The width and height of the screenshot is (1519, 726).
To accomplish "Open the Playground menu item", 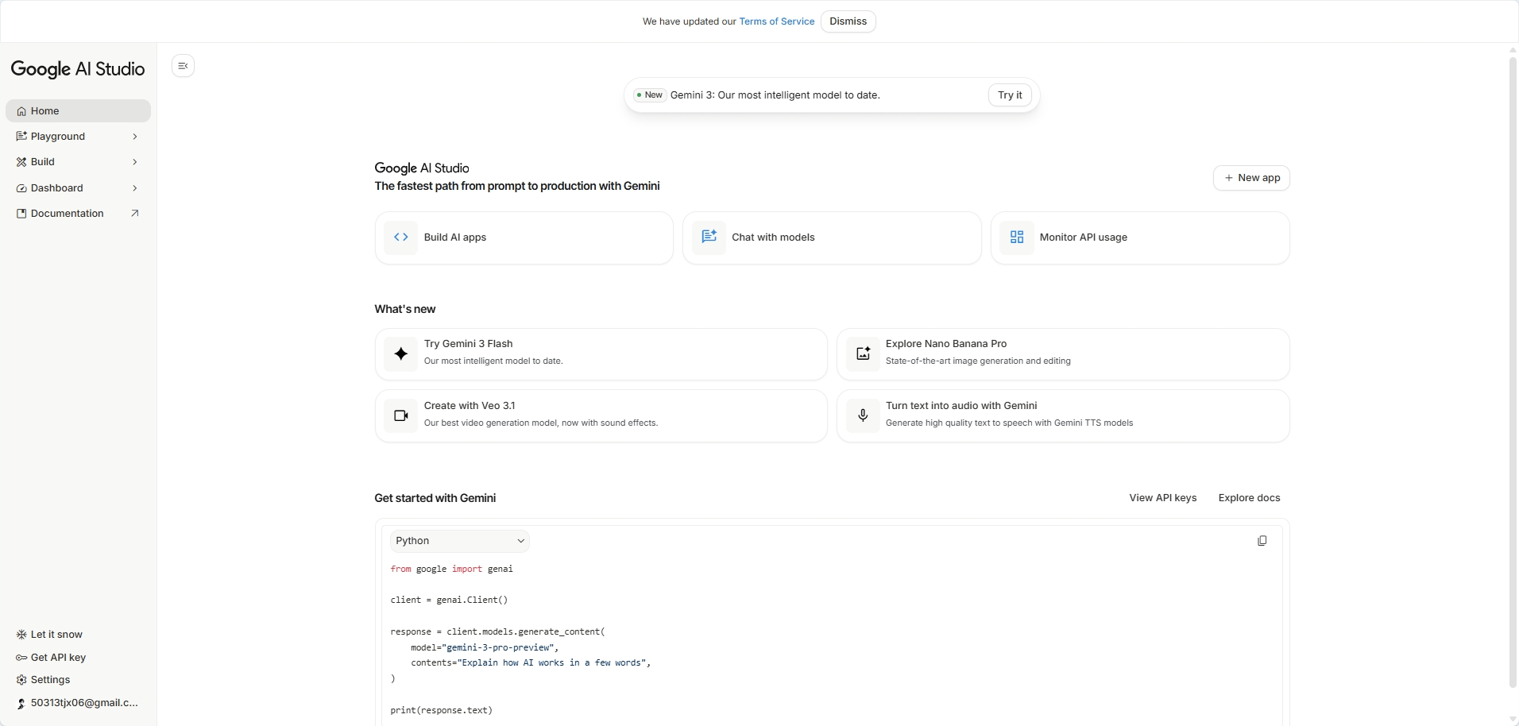I will click(x=78, y=137).
